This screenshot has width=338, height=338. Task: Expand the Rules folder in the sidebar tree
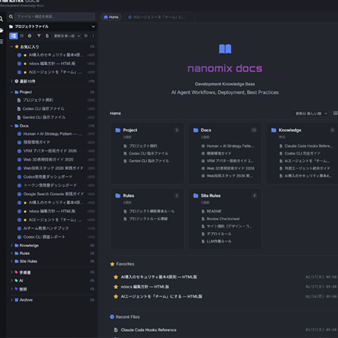pyautogui.click(x=11, y=254)
